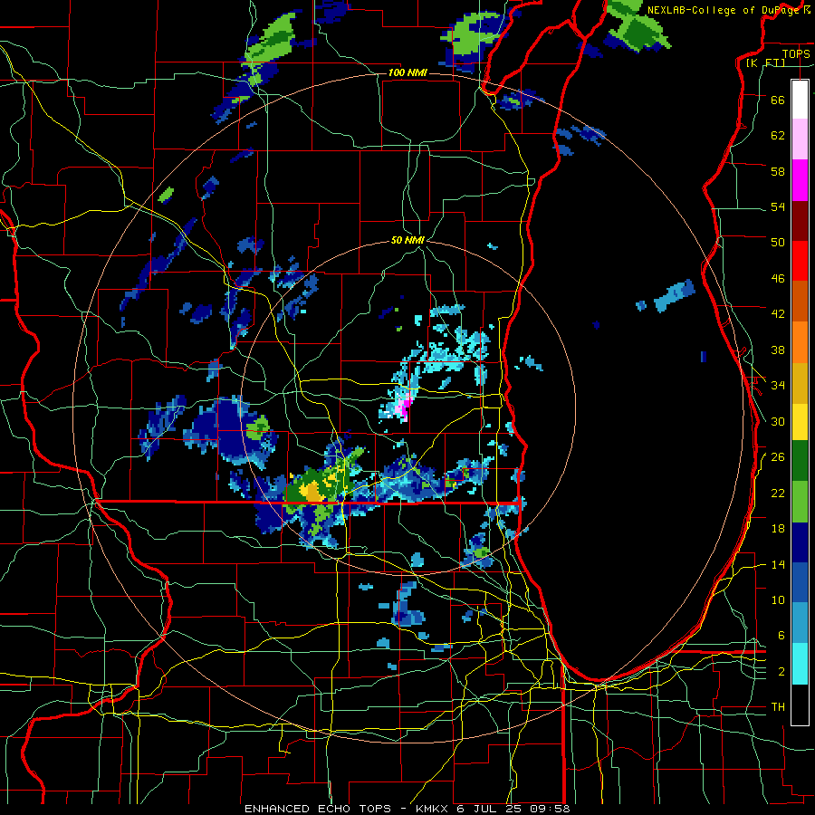Click the 50 NMI range ring label
The width and height of the screenshot is (815, 815).
point(407,240)
